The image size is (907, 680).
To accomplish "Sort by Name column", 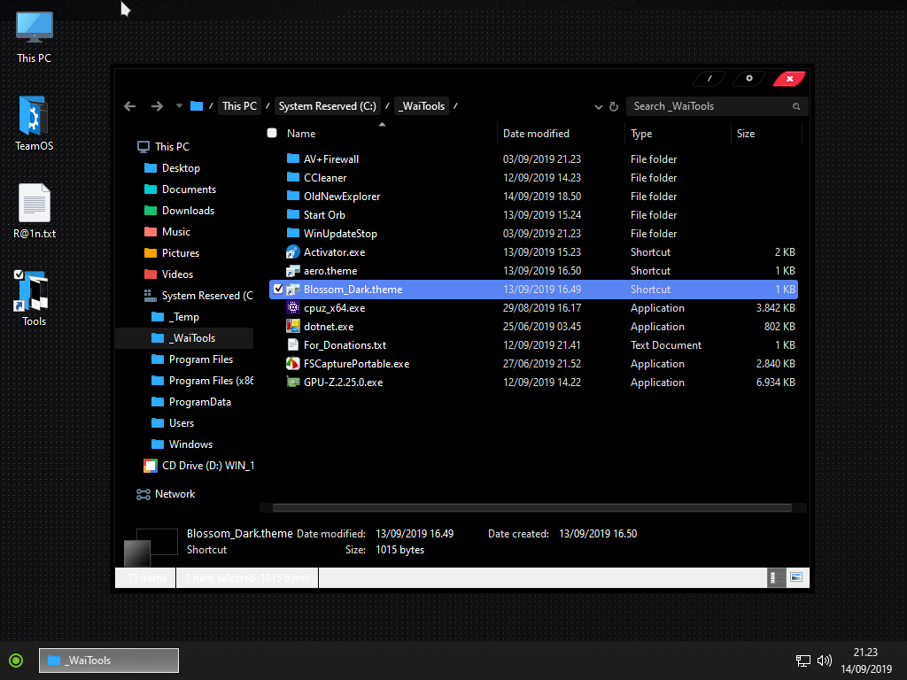I will (301, 134).
